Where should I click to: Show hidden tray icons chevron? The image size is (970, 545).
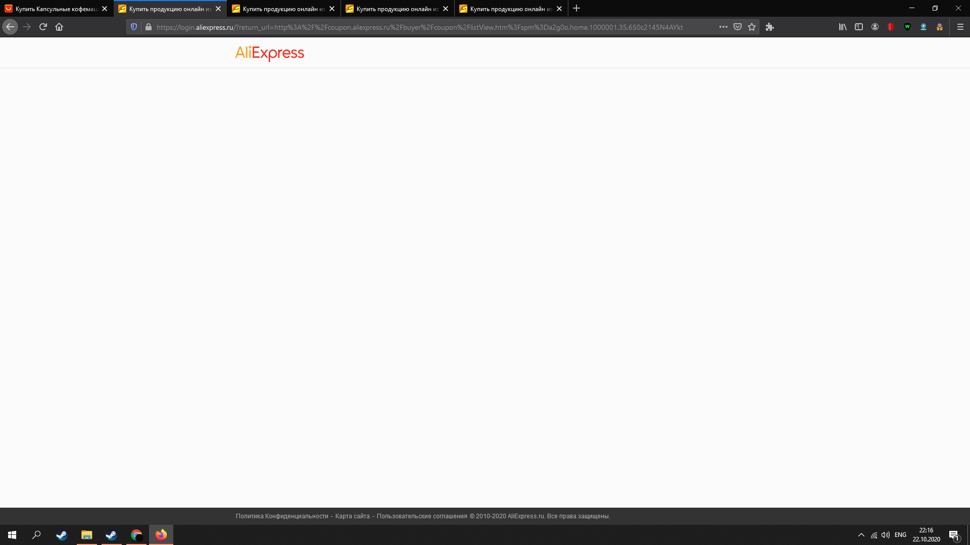point(861,535)
